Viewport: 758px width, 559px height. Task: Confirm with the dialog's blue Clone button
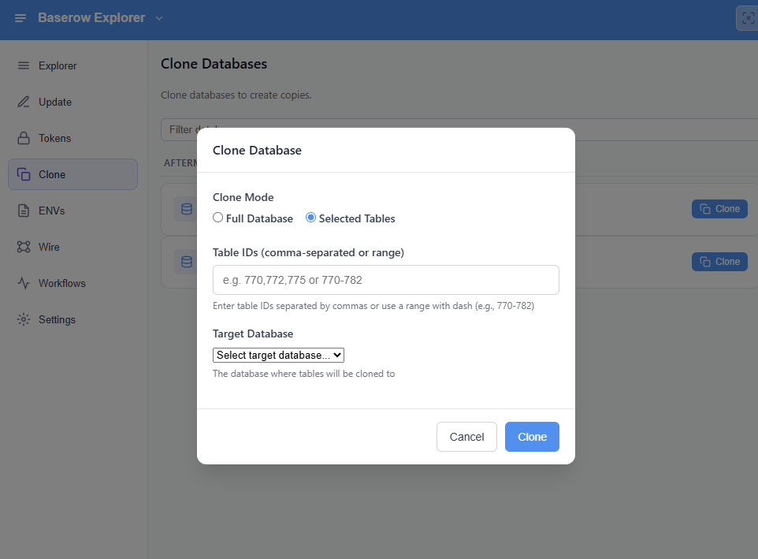click(x=532, y=437)
